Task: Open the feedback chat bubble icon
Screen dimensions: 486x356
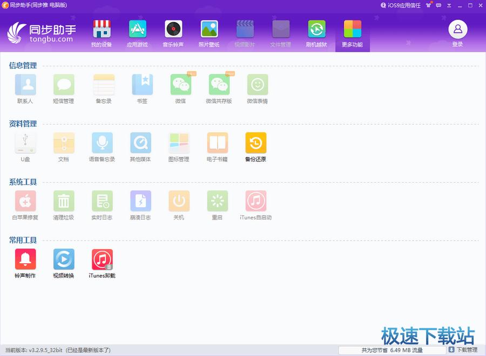Action: point(439,5)
